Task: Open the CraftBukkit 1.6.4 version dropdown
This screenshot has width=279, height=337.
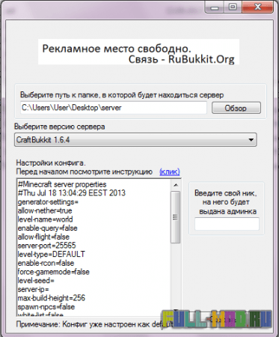Action: pos(135,140)
